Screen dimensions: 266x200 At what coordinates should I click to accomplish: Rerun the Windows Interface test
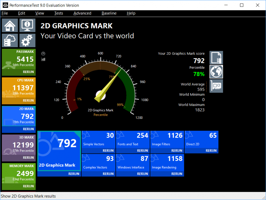[x=142, y=174]
